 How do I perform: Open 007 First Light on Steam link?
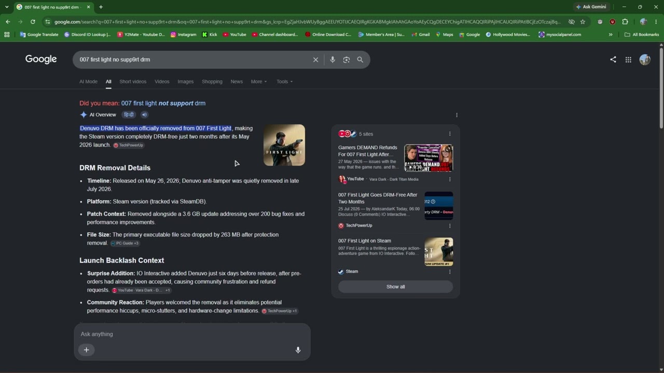pyautogui.click(x=365, y=241)
